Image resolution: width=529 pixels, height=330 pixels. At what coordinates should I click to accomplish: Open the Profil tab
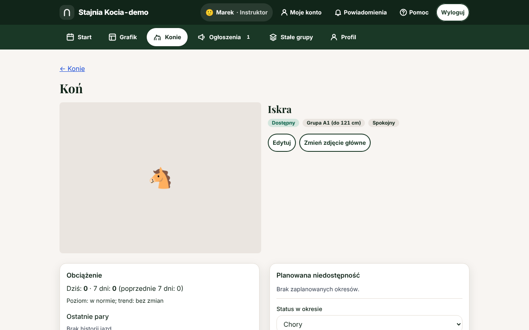(x=343, y=37)
